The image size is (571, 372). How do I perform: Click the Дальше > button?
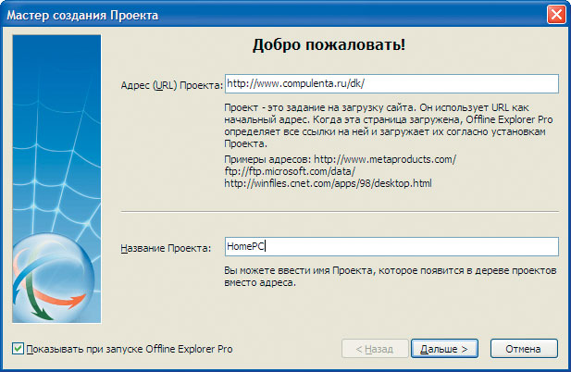click(444, 349)
